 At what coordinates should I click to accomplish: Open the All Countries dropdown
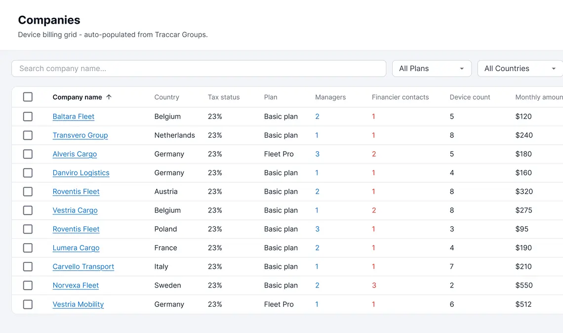(x=520, y=68)
